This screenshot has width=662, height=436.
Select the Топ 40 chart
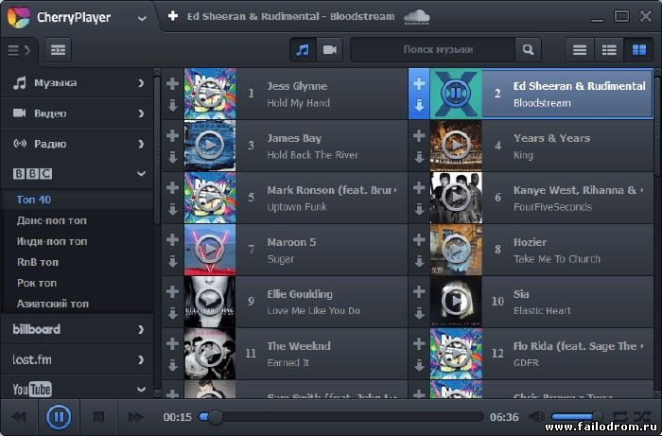coord(78,200)
